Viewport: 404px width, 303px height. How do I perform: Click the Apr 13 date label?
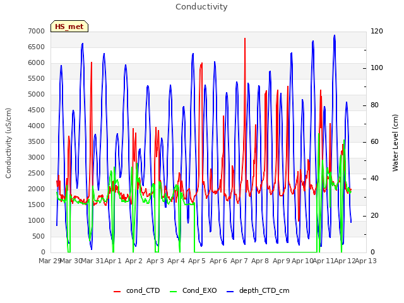pyautogui.click(x=366, y=261)
